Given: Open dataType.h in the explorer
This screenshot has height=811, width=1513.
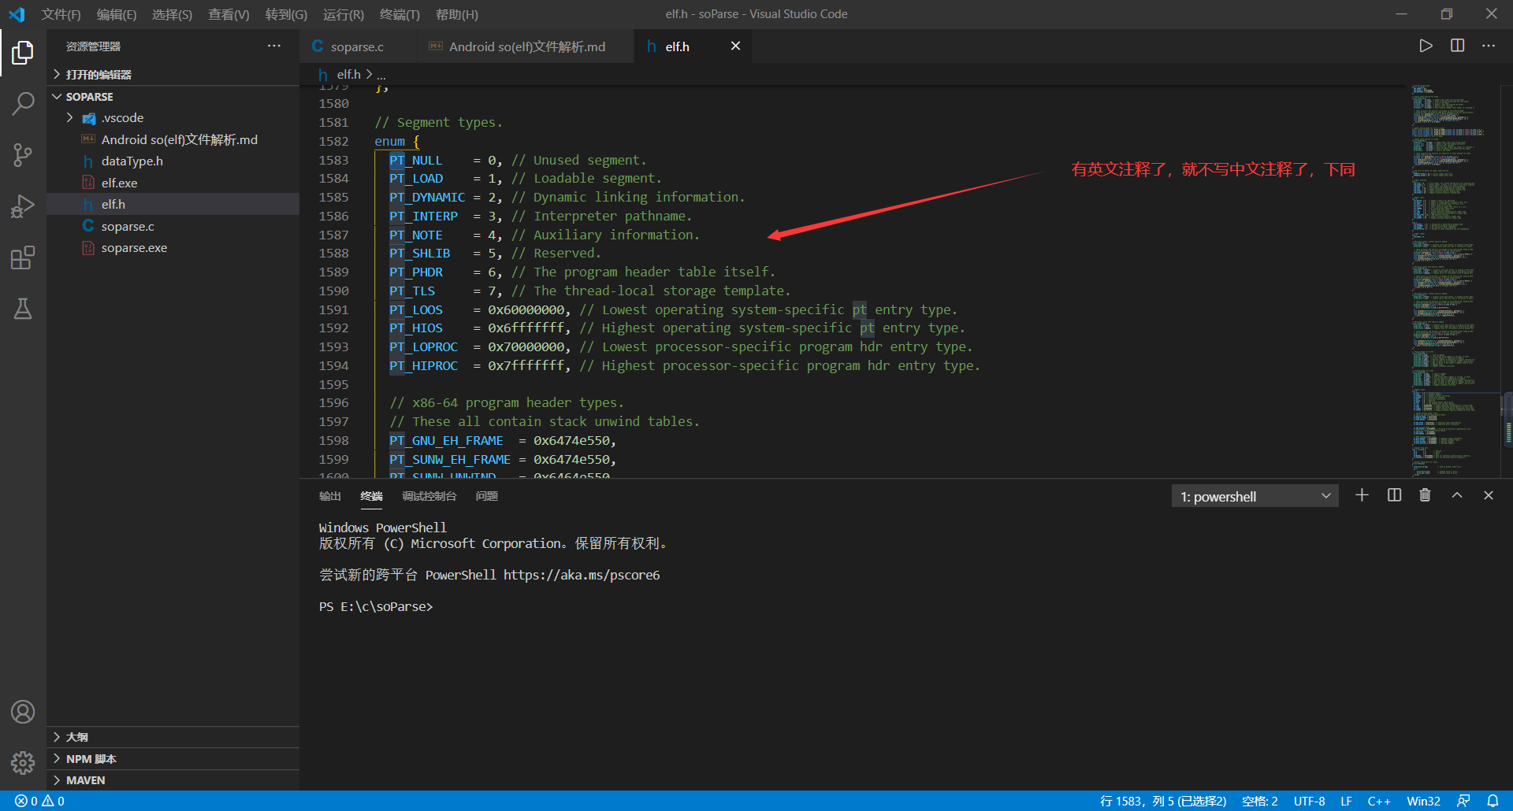Looking at the screenshot, I should (x=173, y=161).
